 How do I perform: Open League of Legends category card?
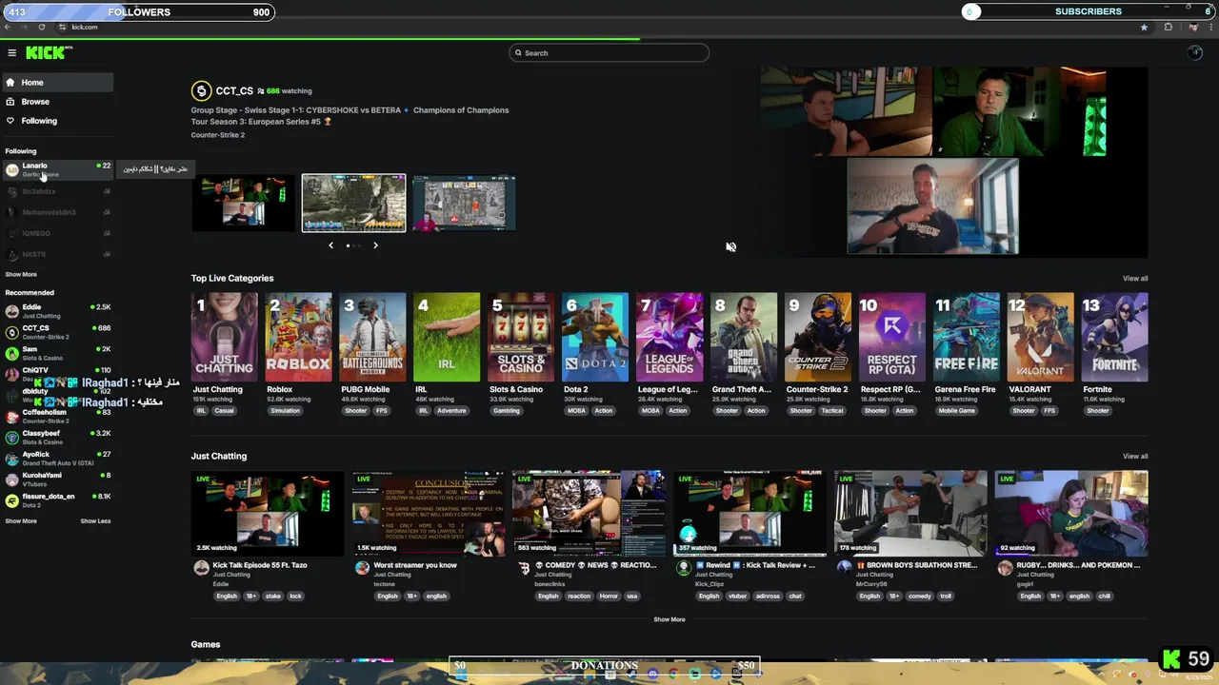(x=669, y=338)
